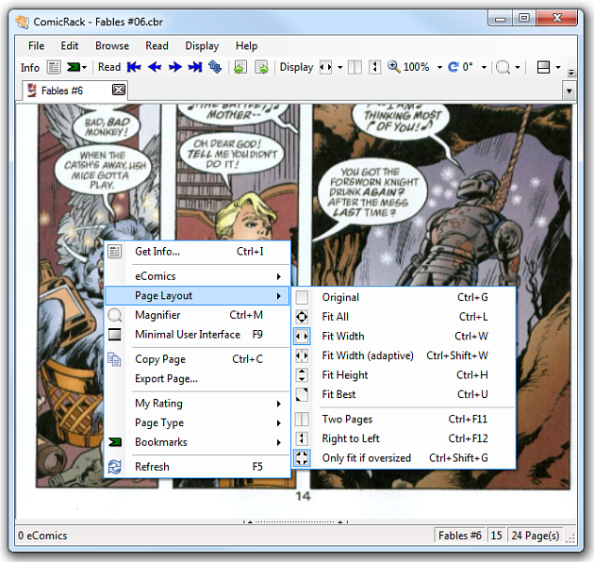This screenshot has width=594, height=562.
Task: Click the Info details icon in toolbar
Action: pos(54,68)
